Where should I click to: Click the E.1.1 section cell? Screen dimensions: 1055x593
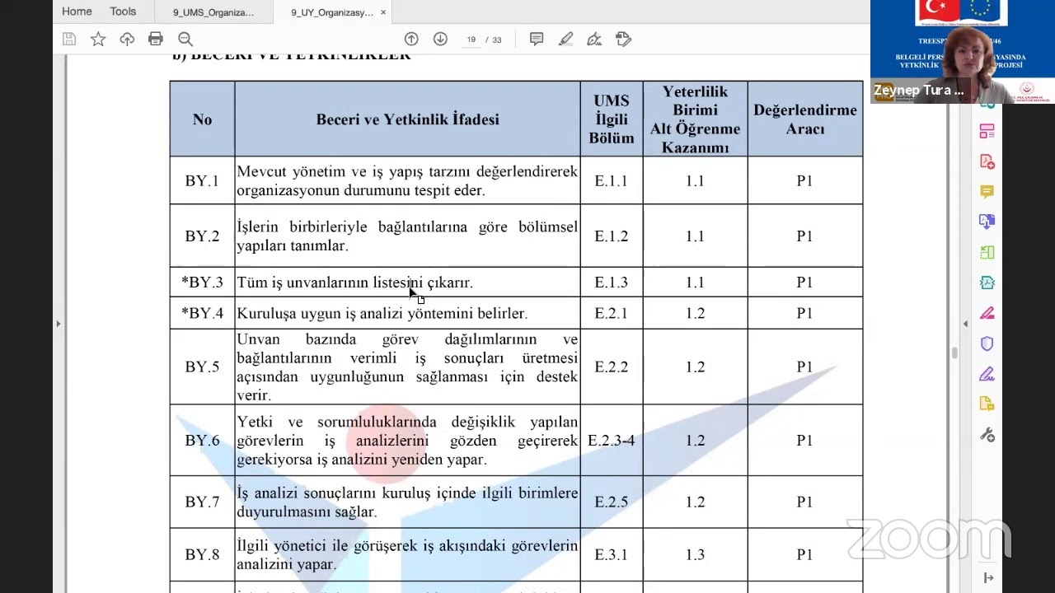point(612,180)
